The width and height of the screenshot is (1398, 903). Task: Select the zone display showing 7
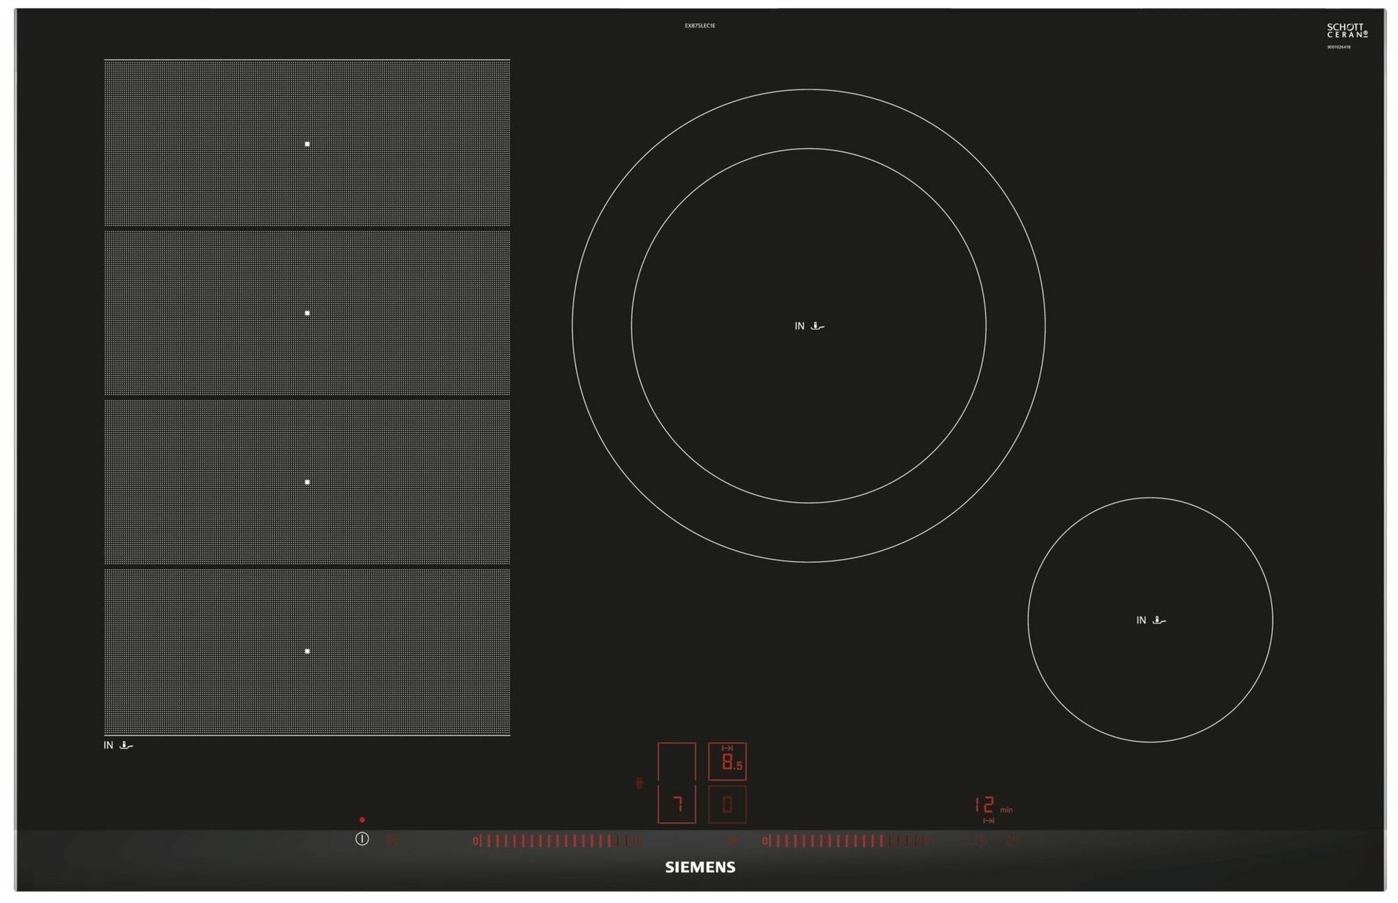tap(676, 804)
